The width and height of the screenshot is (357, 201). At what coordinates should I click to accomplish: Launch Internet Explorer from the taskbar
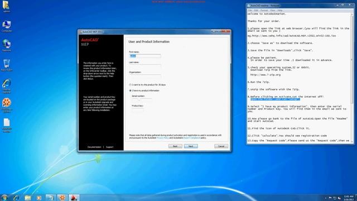click(x=16, y=198)
